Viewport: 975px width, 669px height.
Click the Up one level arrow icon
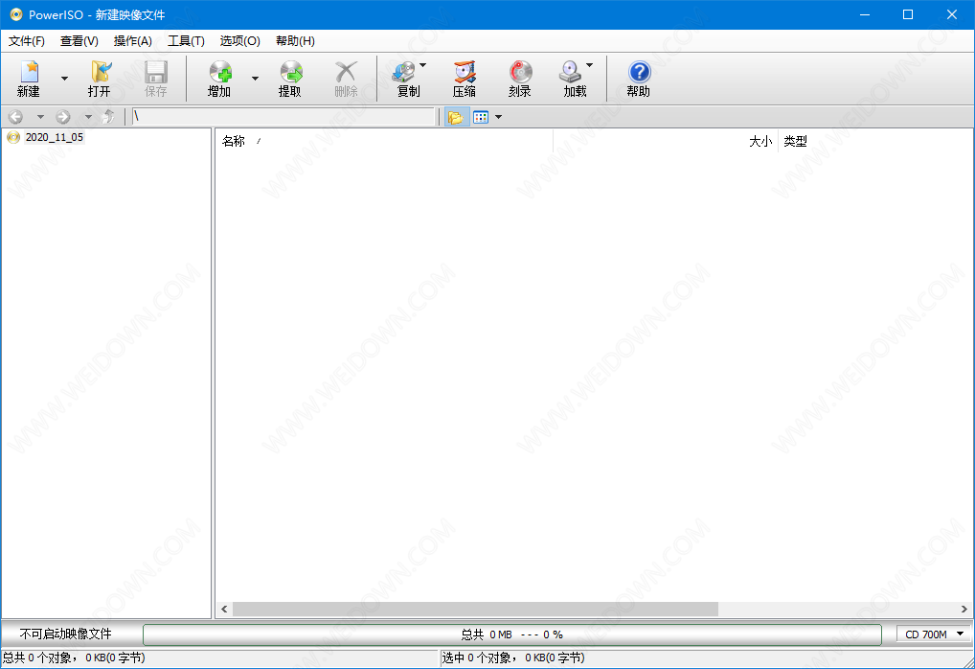[x=109, y=116]
